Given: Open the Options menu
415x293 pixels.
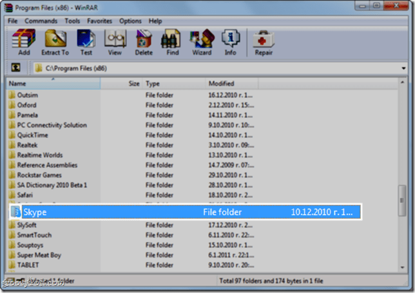Looking at the screenshot, I should [x=130, y=21].
